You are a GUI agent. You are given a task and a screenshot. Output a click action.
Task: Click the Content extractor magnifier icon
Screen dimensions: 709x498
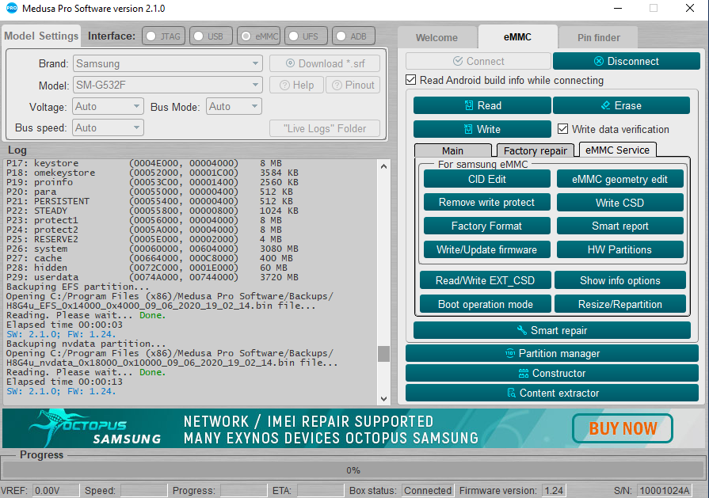511,393
